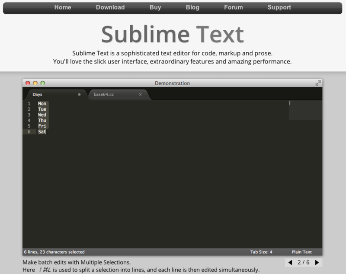Screen dimensions: 346x274
Task: Click the fullscreen arrows icon in Demonstration window
Action: 318,83
